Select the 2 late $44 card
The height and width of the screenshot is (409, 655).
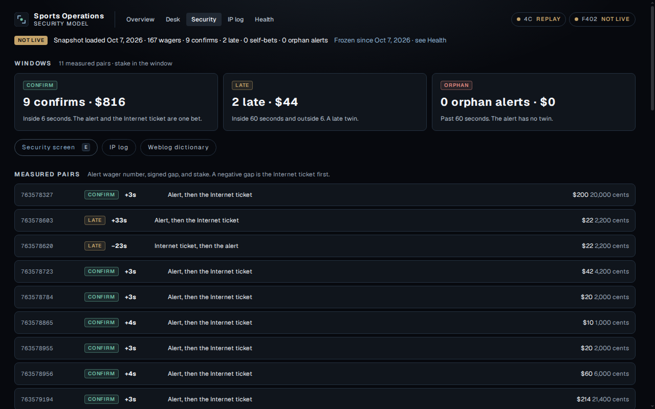[325, 102]
